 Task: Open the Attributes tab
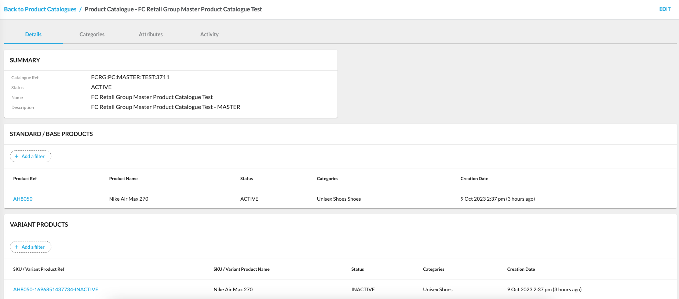pos(150,34)
